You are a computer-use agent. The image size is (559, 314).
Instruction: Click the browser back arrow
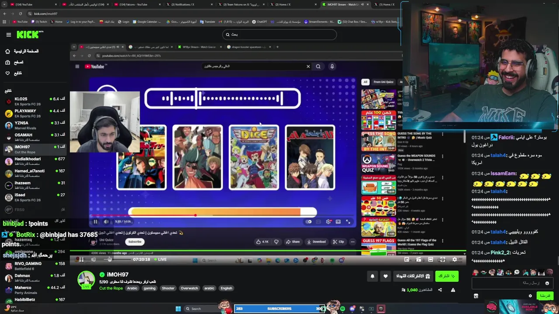pos(4,14)
